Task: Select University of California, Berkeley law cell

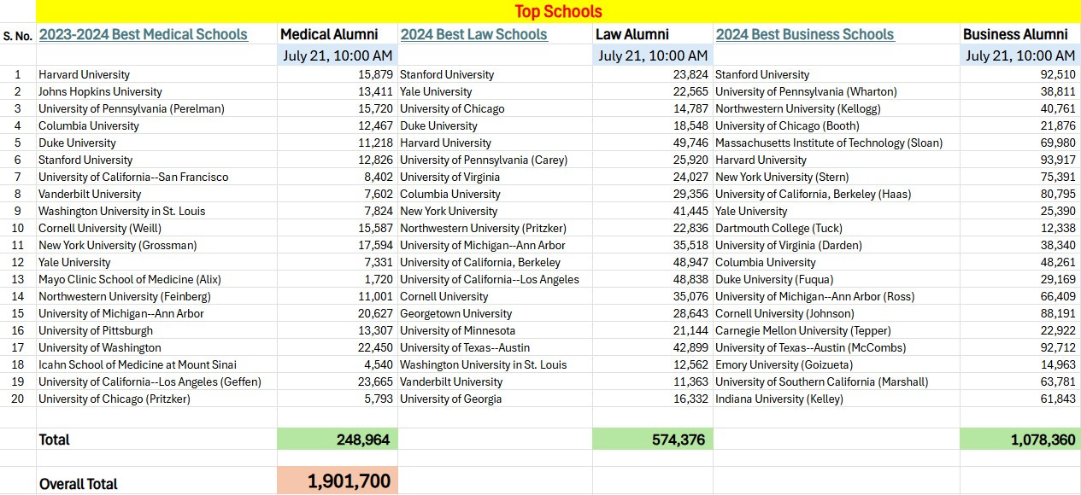Action: pos(496,262)
